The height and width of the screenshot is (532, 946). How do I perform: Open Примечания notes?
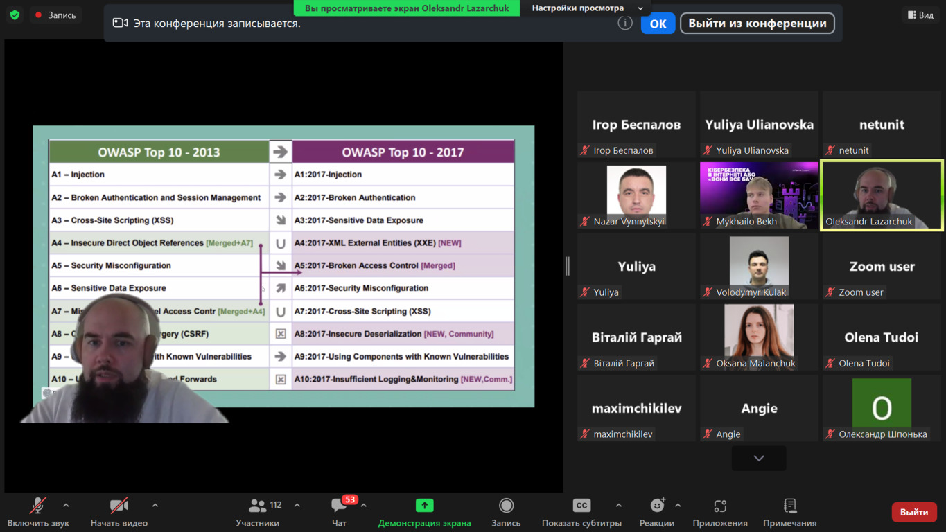click(789, 512)
